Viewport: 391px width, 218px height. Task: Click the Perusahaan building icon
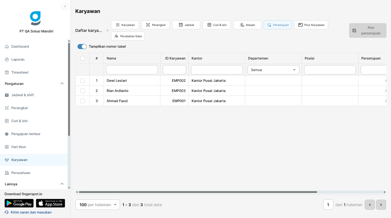point(7,173)
